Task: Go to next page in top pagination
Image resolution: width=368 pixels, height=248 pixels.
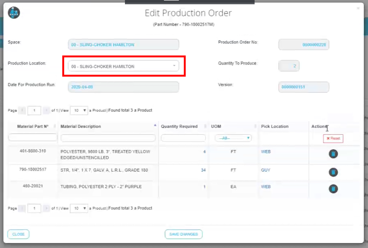Action: [46, 111]
